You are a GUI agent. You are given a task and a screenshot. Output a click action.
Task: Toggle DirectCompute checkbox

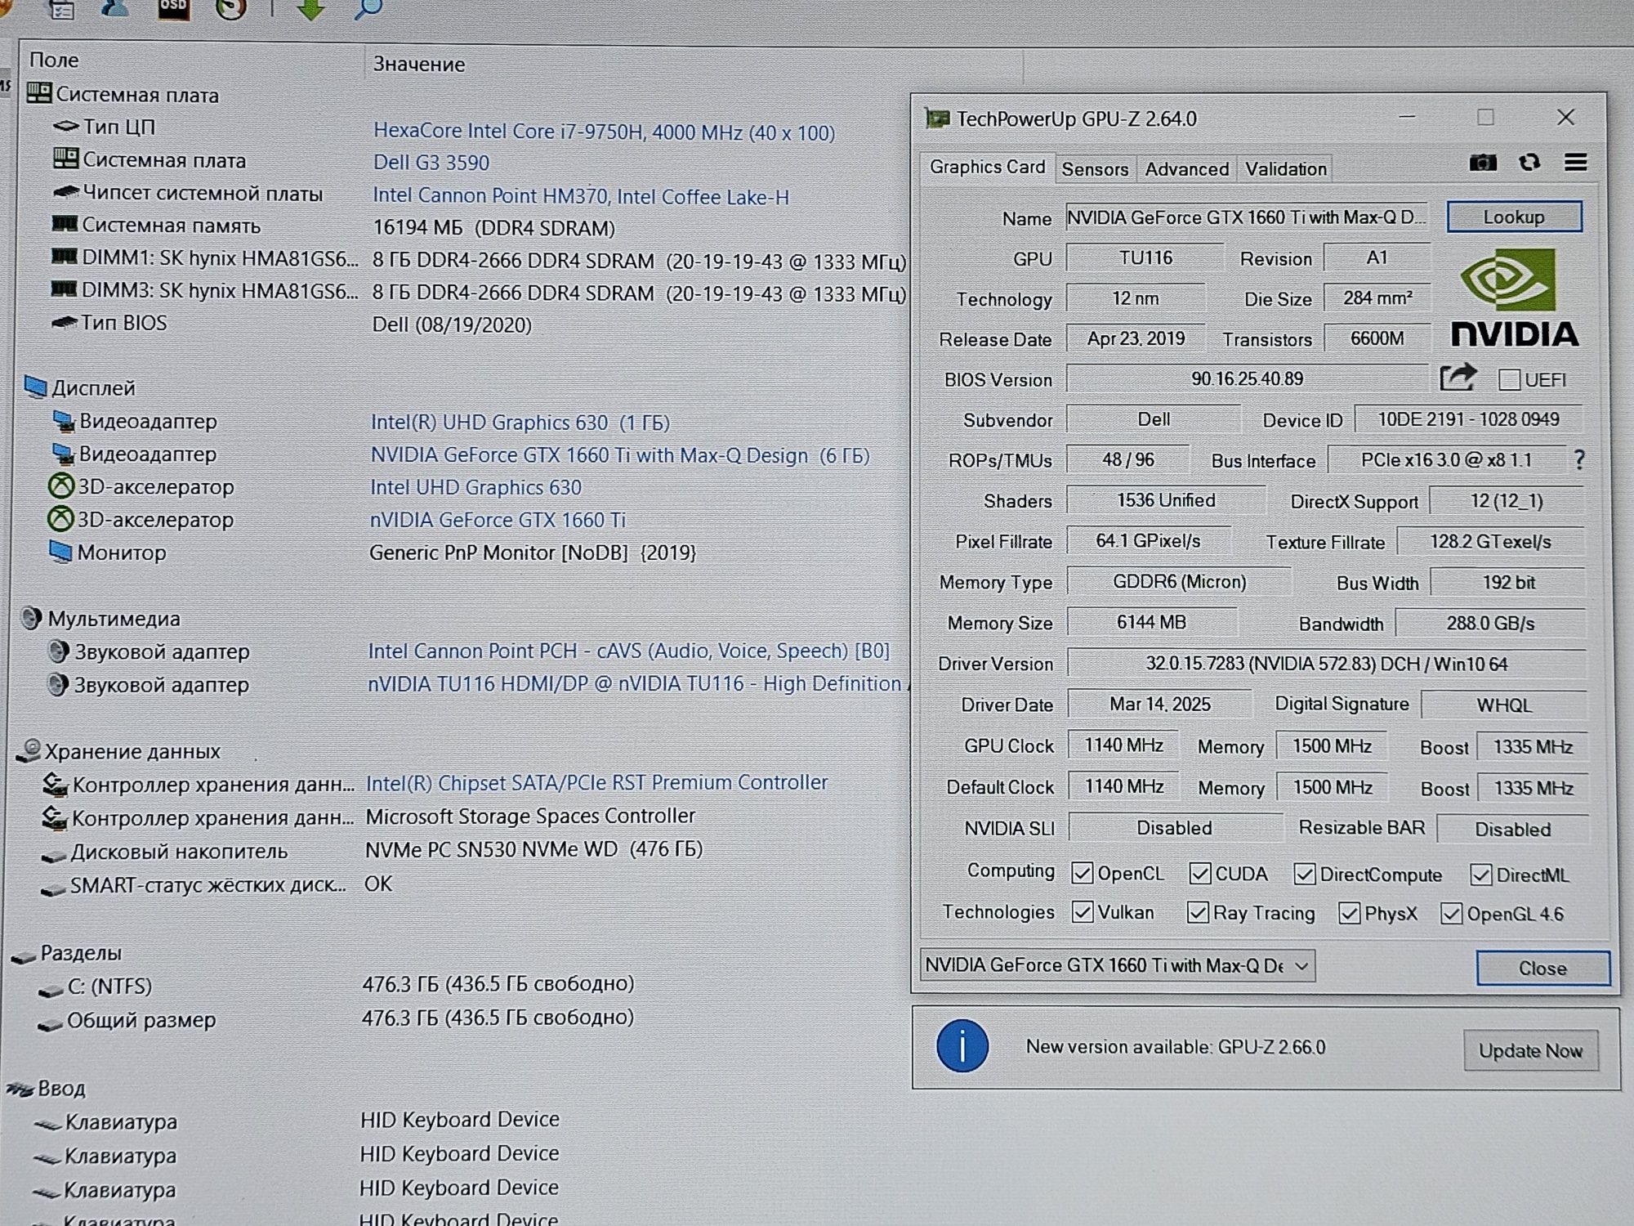tap(1304, 874)
